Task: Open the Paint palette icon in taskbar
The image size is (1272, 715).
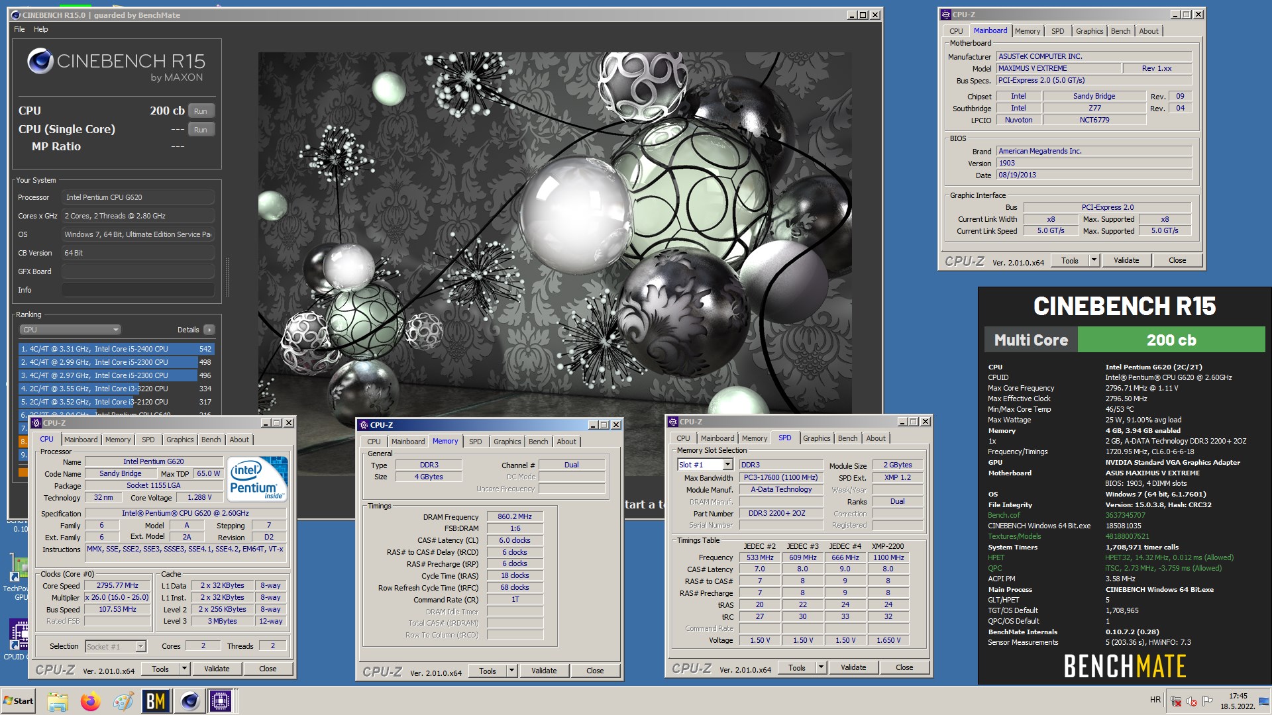Action: 123,701
